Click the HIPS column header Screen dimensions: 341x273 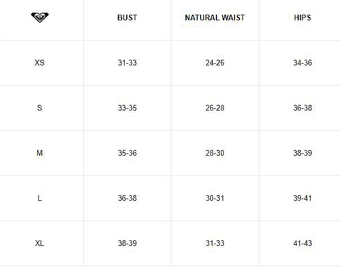(x=302, y=17)
